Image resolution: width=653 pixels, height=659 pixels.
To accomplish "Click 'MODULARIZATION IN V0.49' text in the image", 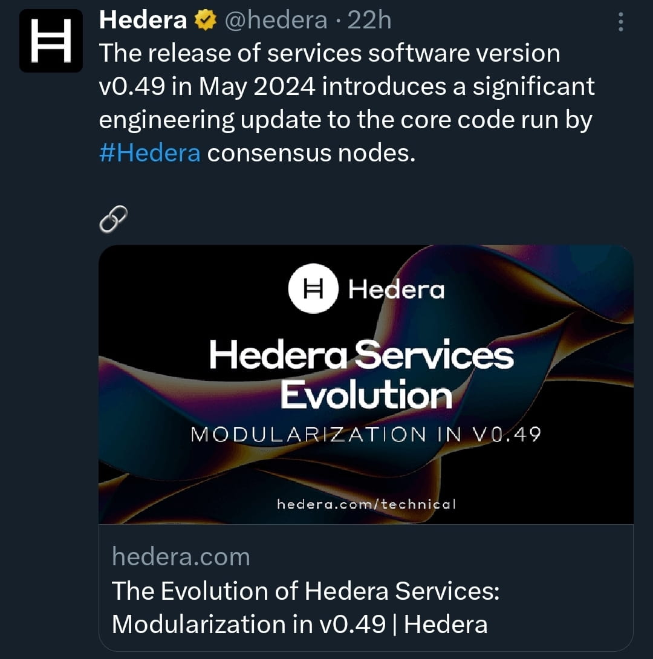I will click(367, 434).
